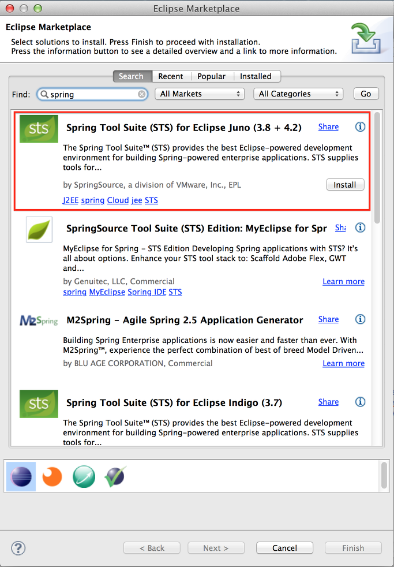
Task: Click the Next button
Action: tap(216, 548)
